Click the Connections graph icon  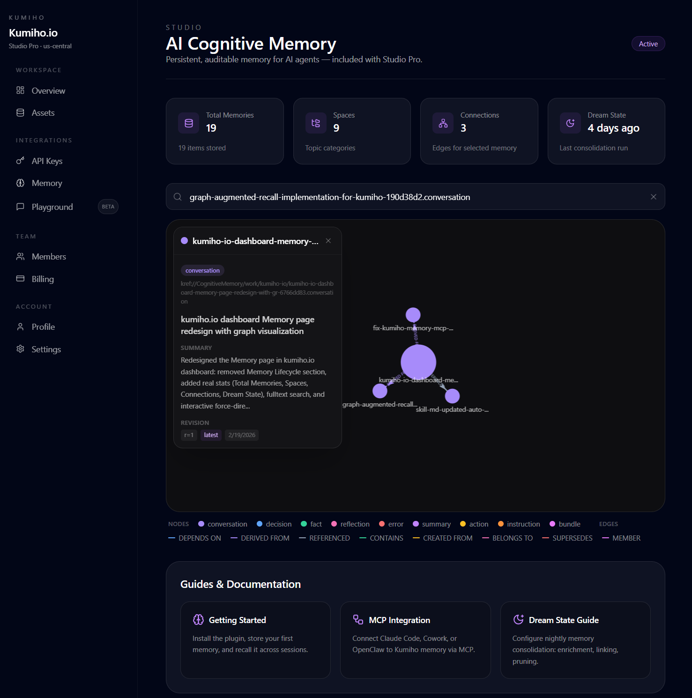click(443, 123)
